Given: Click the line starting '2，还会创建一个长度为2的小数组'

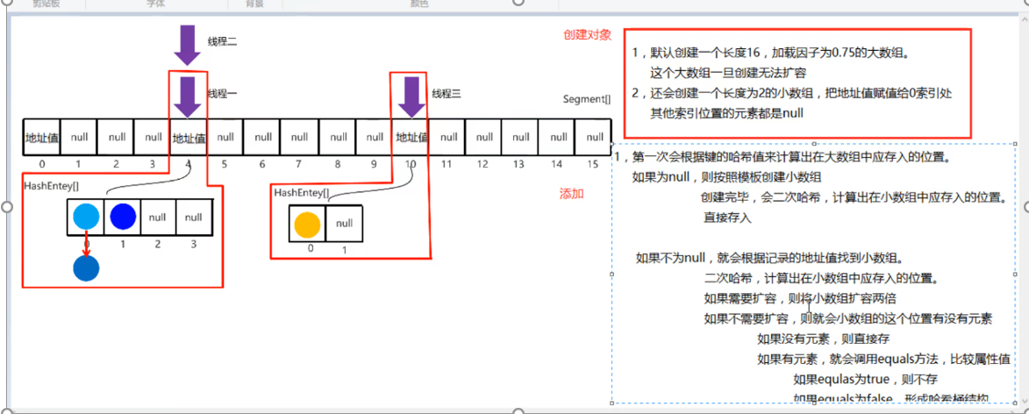Looking at the screenshot, I should 792,93.
